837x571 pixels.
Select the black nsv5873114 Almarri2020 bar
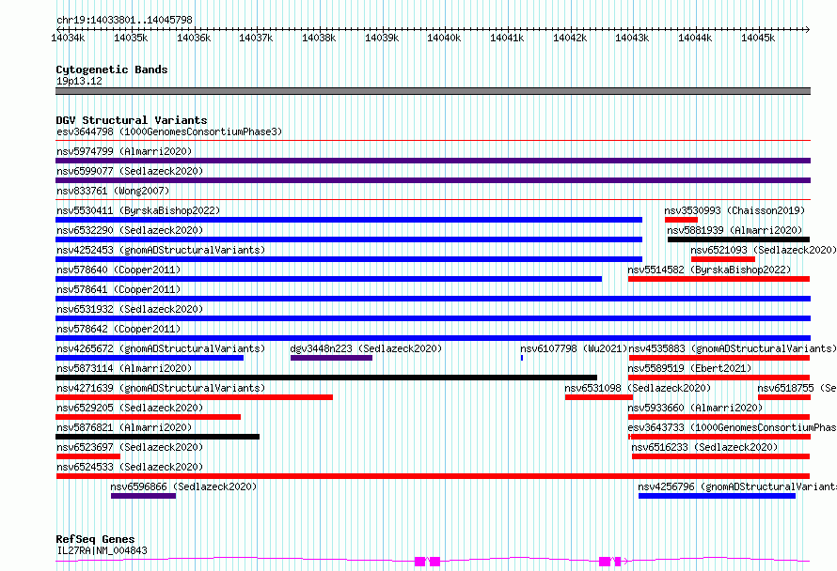coord(326,378)
